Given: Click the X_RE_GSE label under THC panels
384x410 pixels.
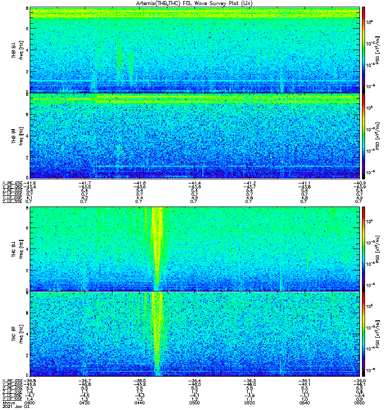Looking at the screenshot, I should 12,381.
